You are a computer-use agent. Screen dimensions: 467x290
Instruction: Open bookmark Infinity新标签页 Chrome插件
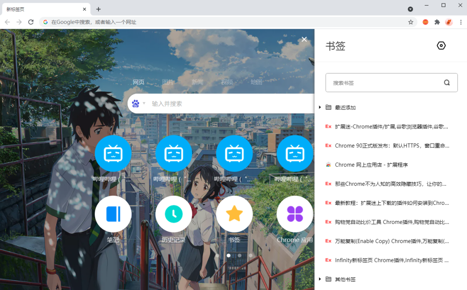(391, 260)
